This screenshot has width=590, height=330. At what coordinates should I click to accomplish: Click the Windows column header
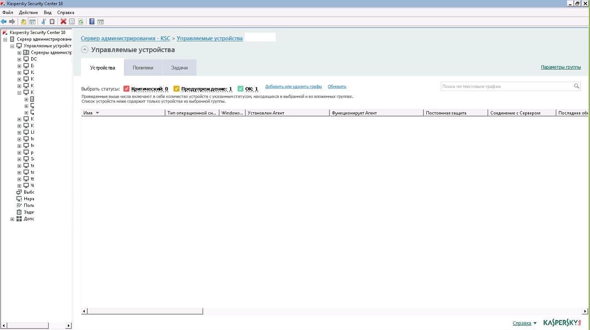(232, 113)
